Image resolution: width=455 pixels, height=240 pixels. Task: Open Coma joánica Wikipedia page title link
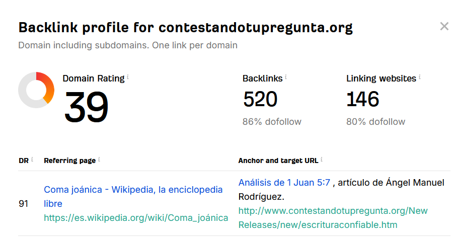(x=133, y=196)
